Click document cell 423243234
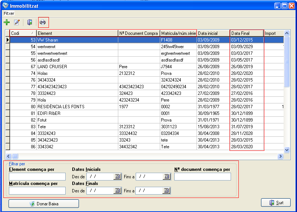The width and height of the screenshot is (297, 212). click(139, 100)
